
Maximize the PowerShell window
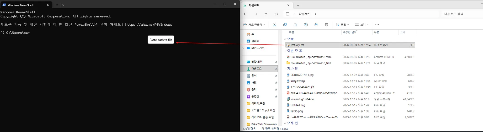coord(225,4)
